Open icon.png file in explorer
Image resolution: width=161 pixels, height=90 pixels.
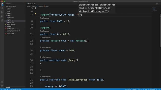pyautogui.click(x=9, y=26)
